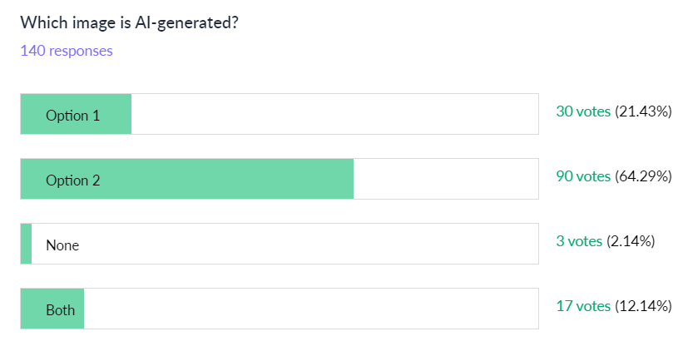
Task: Click the "(21.43%)" percentage text
Action: click(x=643, y=111)
